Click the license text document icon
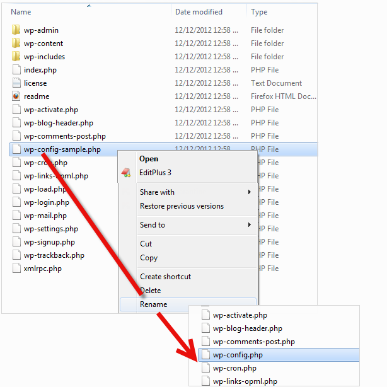The image size is (387, 387). 16,83
